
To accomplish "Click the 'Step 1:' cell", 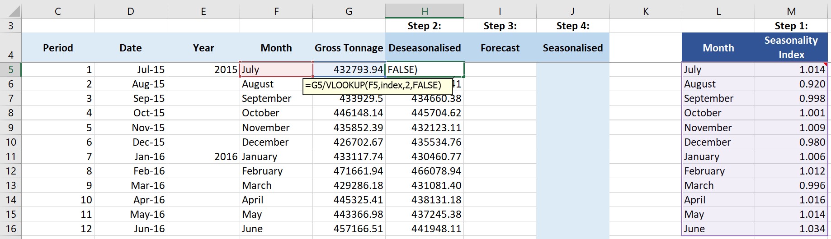I will tap(791, 26).
